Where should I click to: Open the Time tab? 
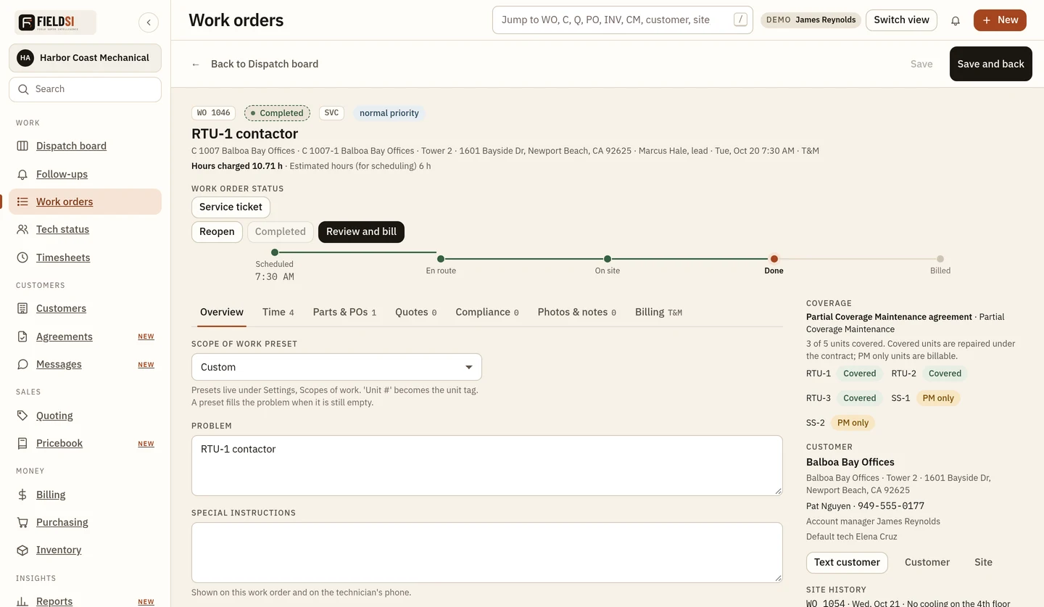278,312
